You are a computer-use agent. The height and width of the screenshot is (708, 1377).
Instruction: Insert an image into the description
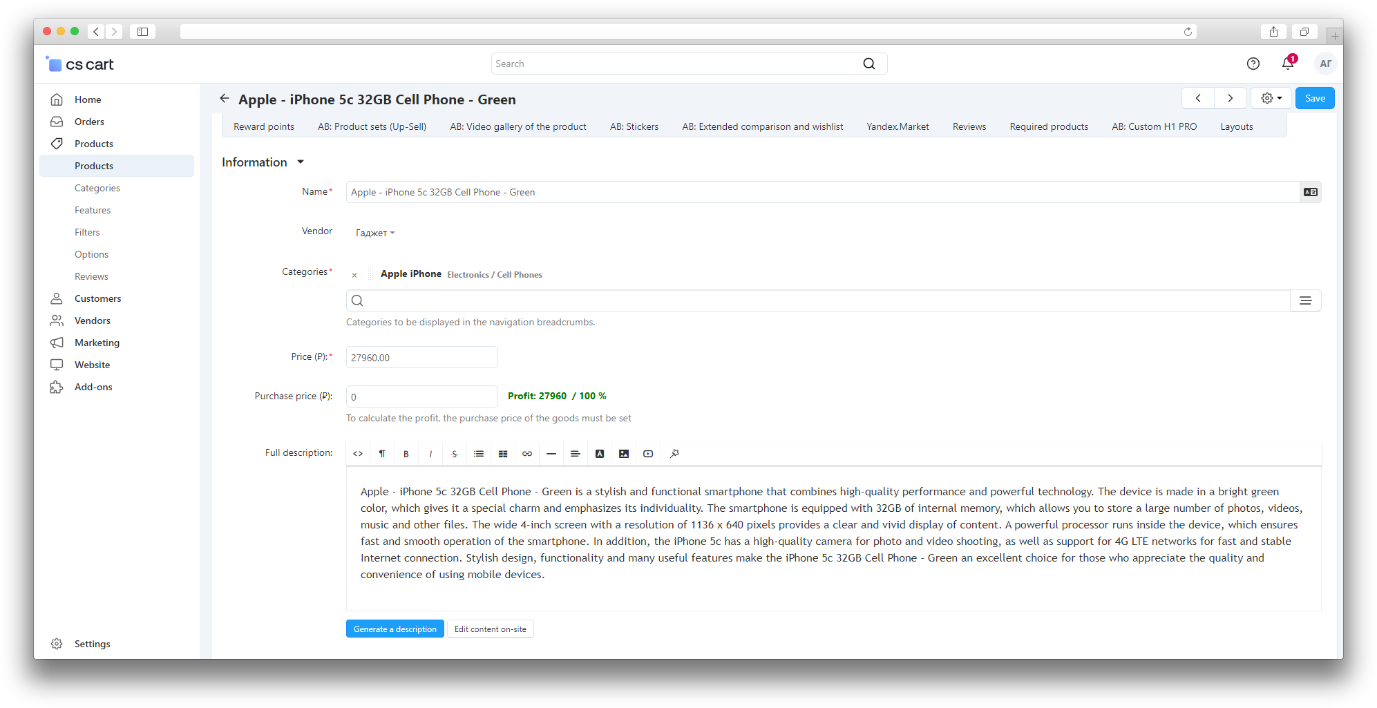624,454
